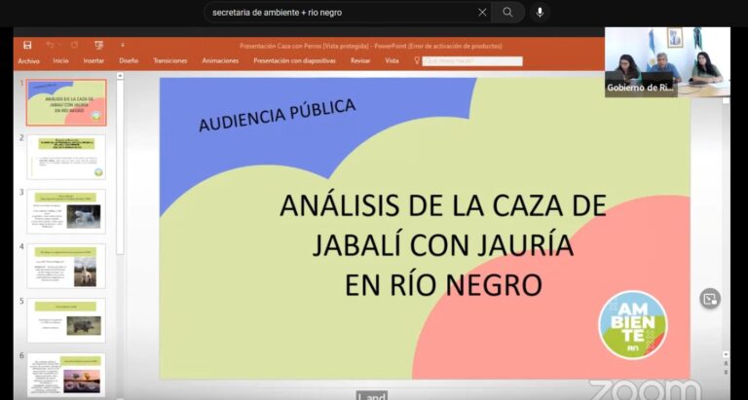The height and width of the screenshot is (400, 748).
Task: Click the Save icon in quick access toolbar
Action: point(27,45)
